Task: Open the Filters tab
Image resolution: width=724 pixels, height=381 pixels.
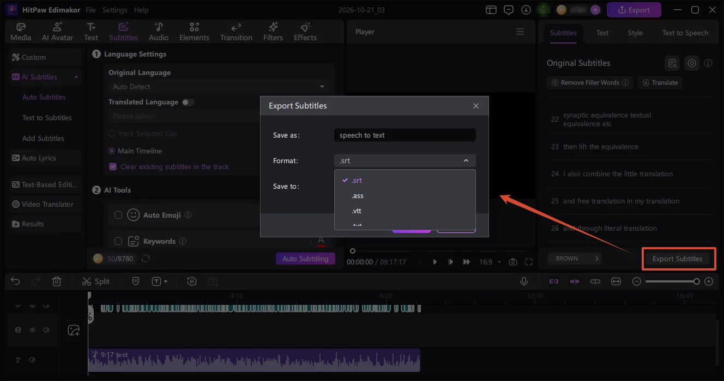Action: point(273,32)
